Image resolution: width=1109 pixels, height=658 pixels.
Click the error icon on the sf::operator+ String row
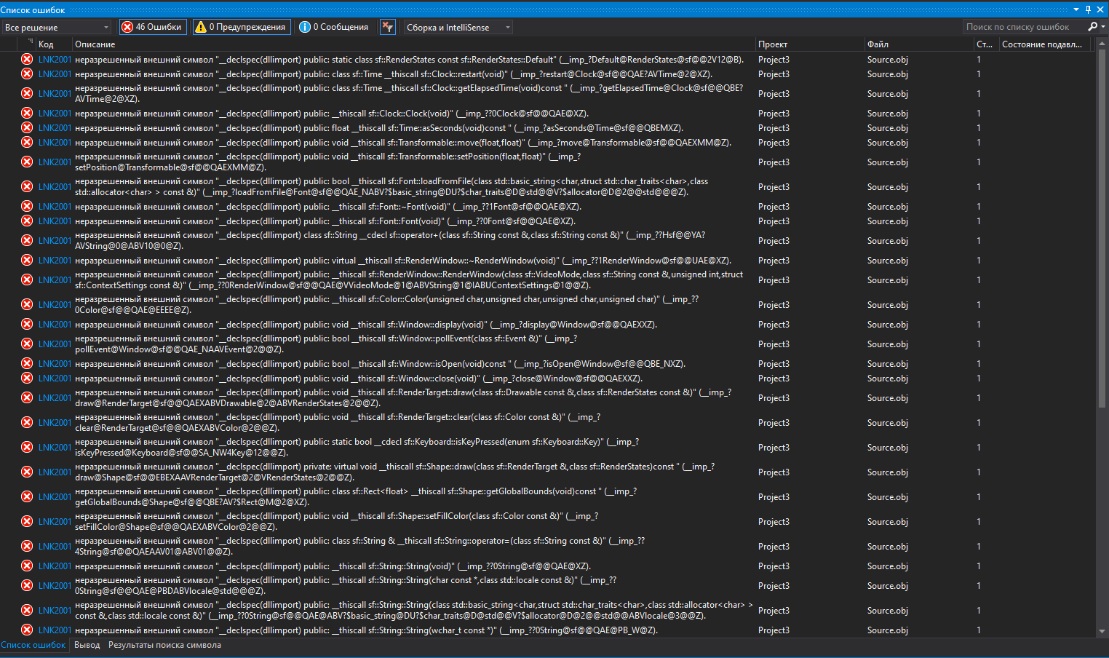click(27, 240)
